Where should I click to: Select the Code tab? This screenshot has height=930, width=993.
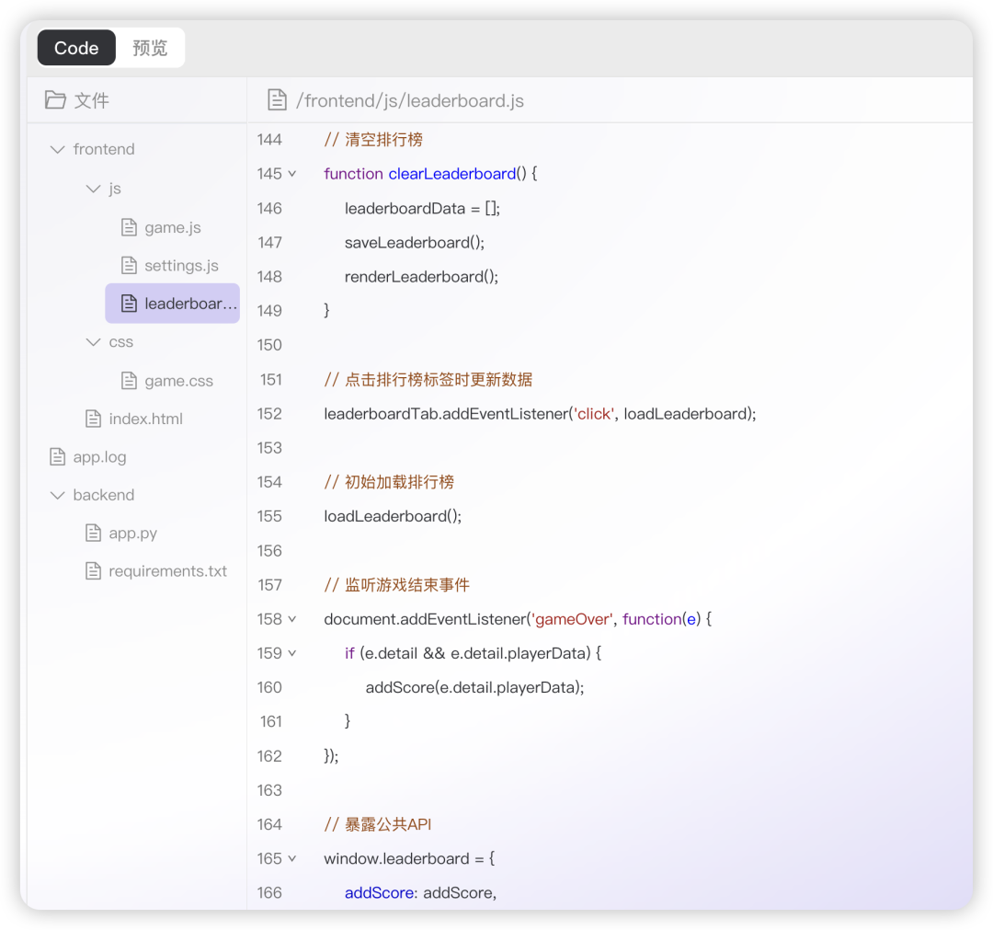(76, 48)
